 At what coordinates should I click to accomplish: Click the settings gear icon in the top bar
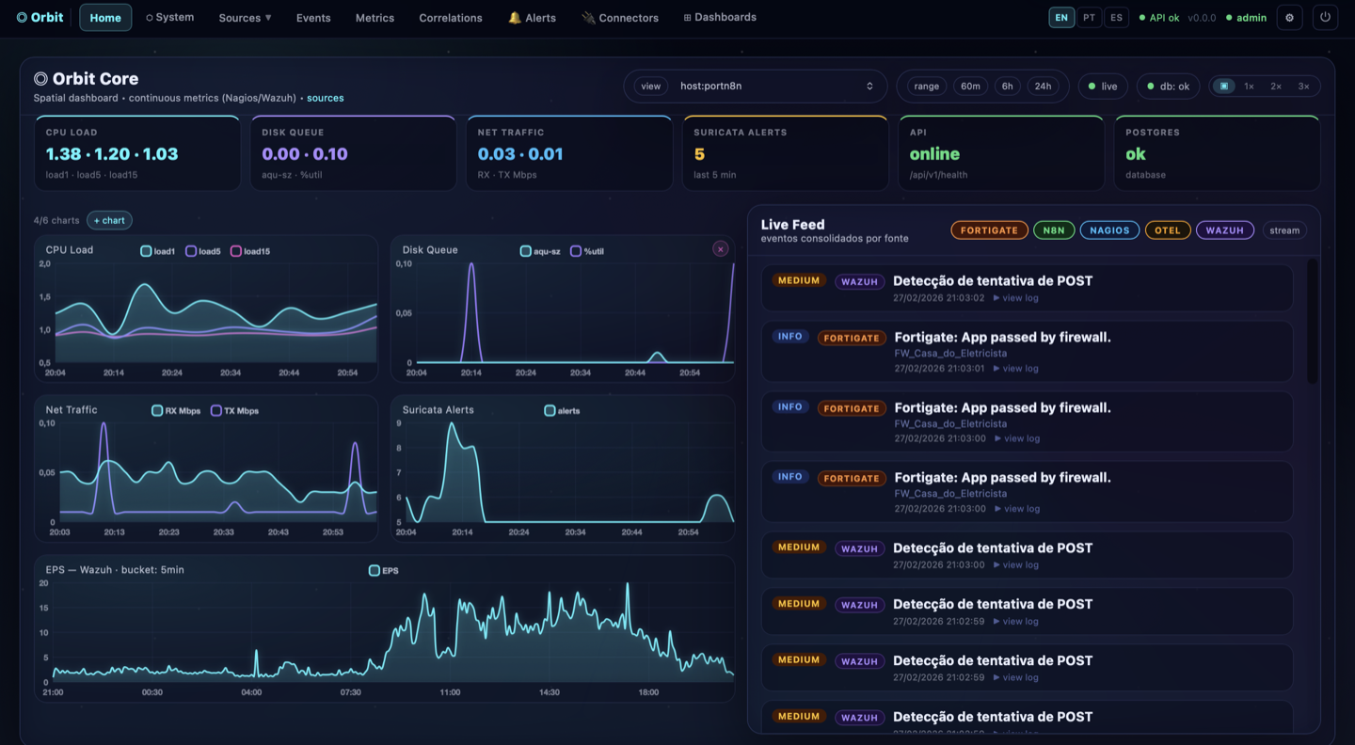pyautogui.click(x=1289, y=17)
